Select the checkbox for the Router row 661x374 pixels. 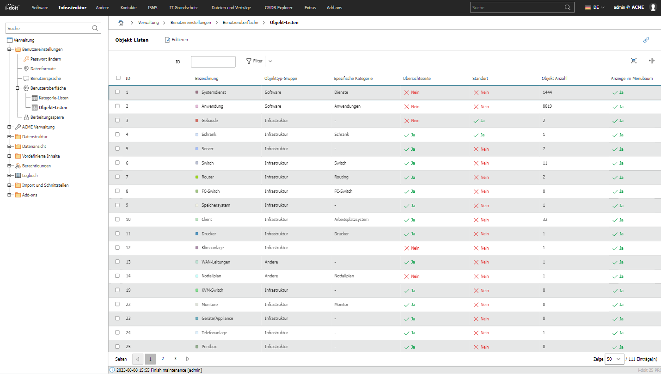coord(117,177)
